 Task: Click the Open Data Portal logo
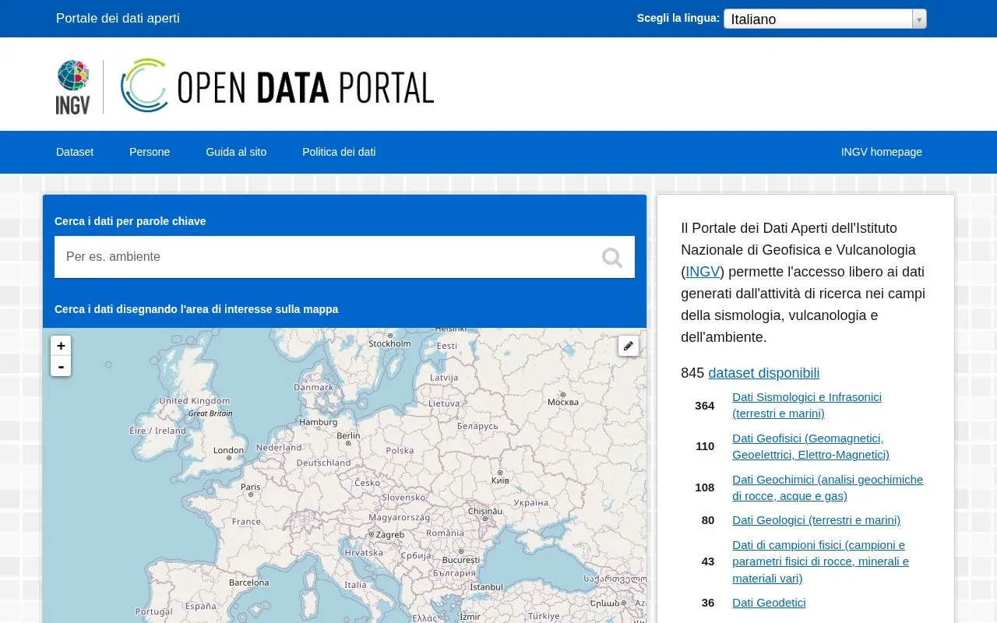(x=277, y=86)
